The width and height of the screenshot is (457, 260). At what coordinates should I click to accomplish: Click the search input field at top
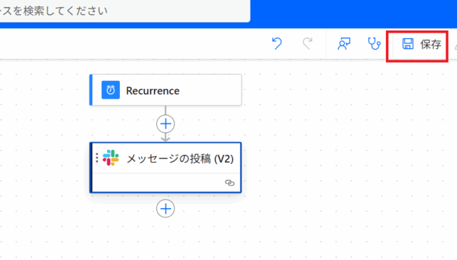click(125, 11)
